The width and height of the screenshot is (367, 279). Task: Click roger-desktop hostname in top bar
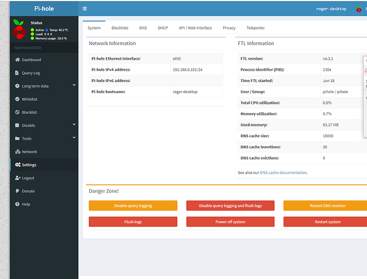331,9
